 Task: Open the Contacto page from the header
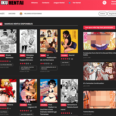pos(46,3)
